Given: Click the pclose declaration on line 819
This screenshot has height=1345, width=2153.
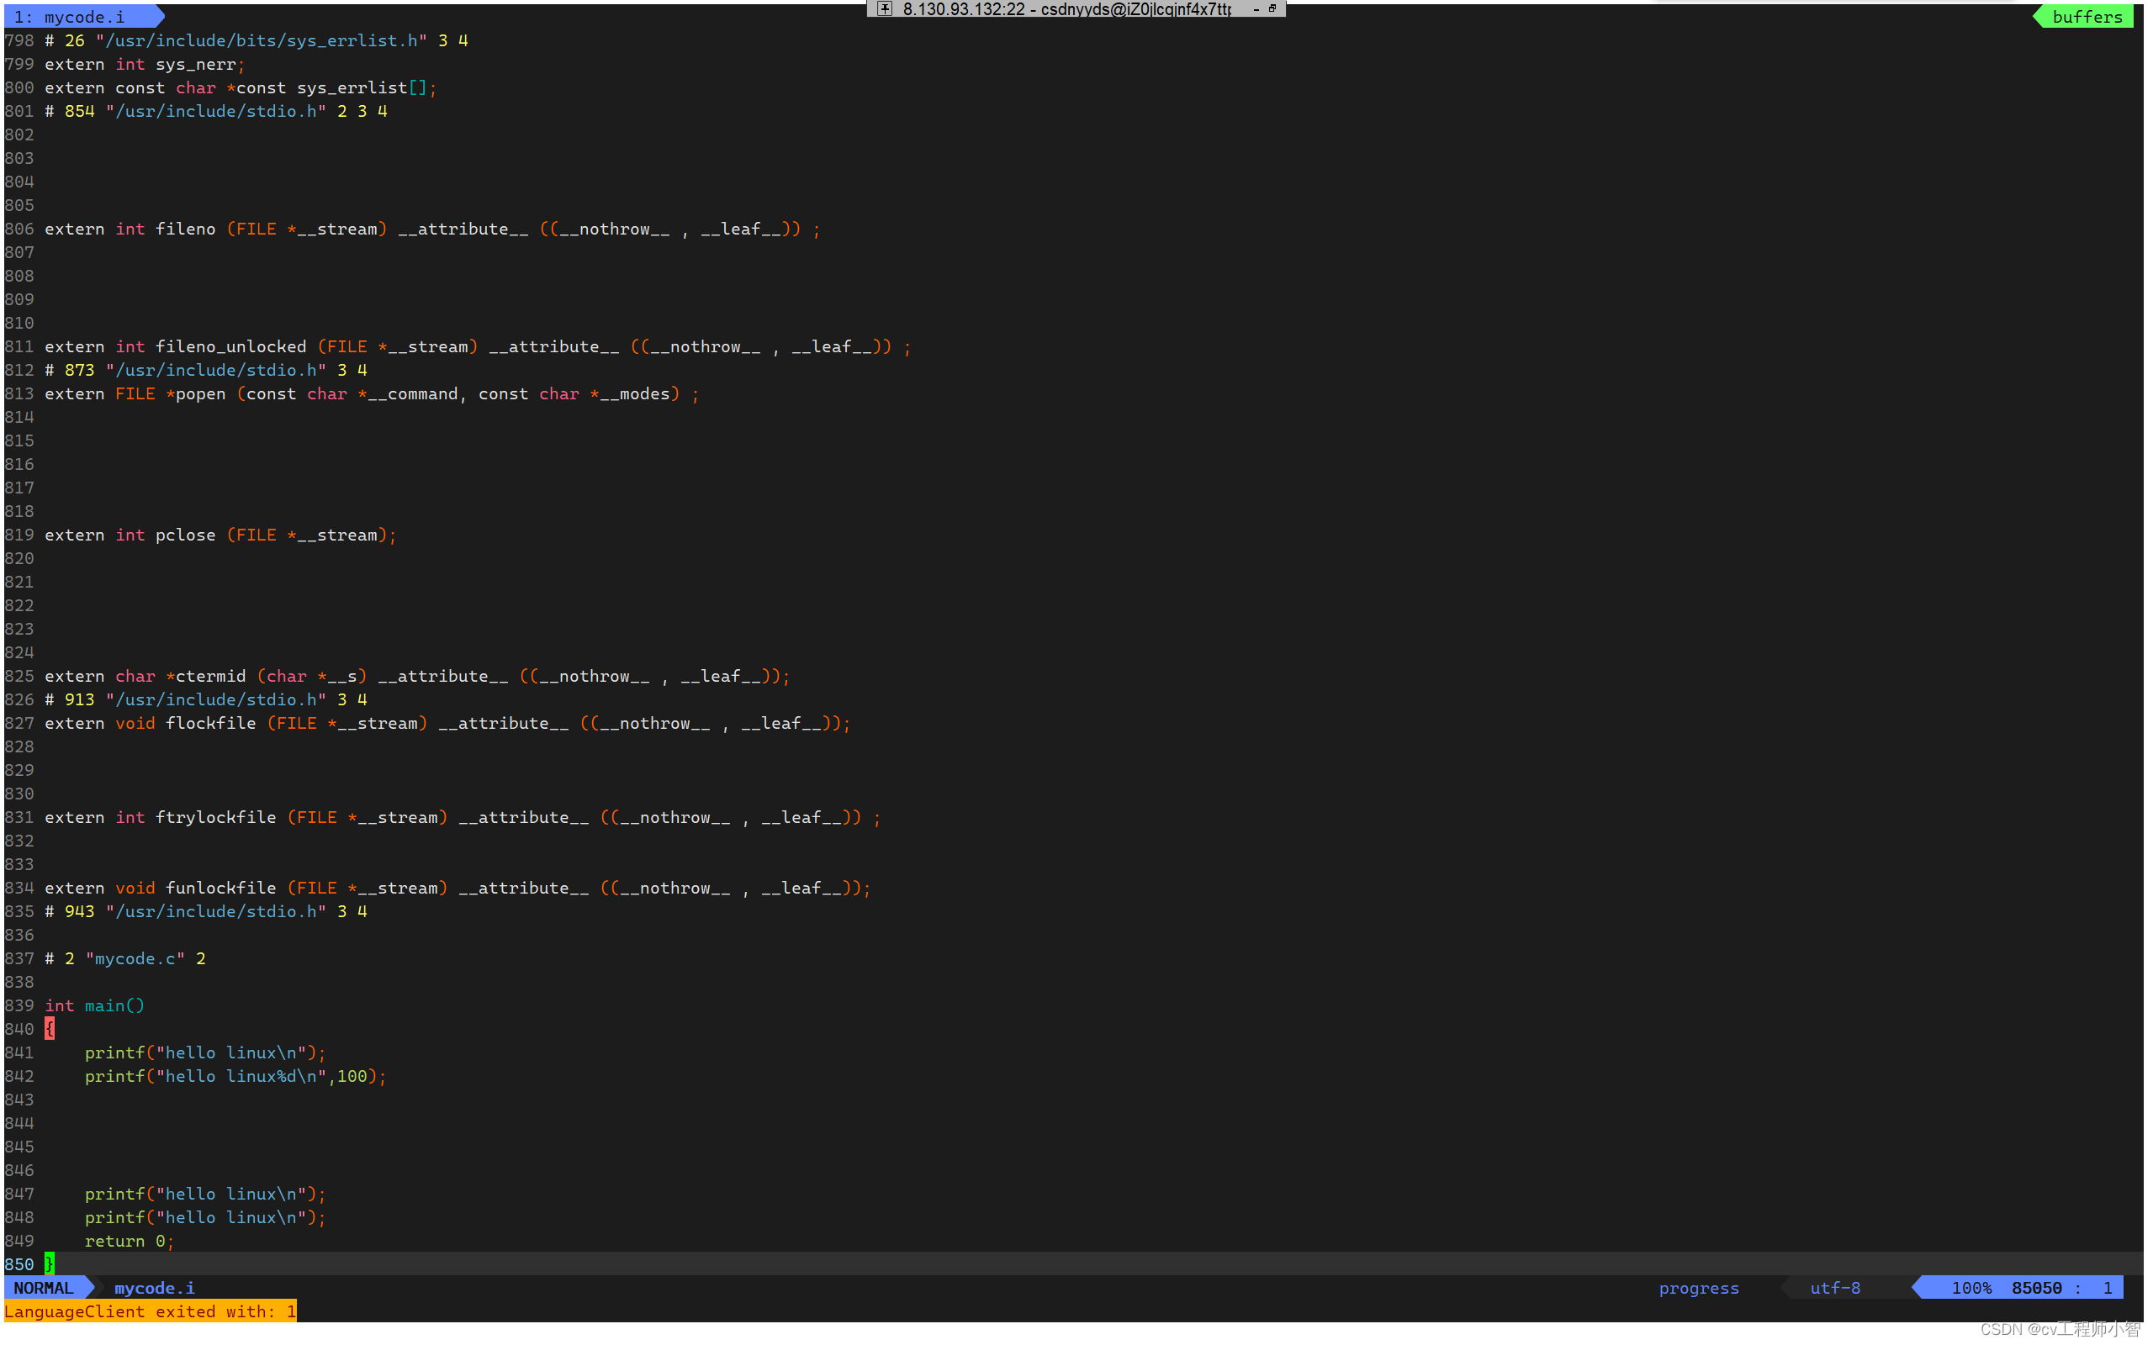Looking at the screenshot, I should pyautogui.click(x=220, y=535).
